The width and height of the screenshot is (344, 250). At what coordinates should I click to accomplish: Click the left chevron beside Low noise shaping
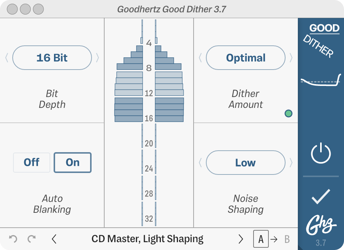point(200,163)
